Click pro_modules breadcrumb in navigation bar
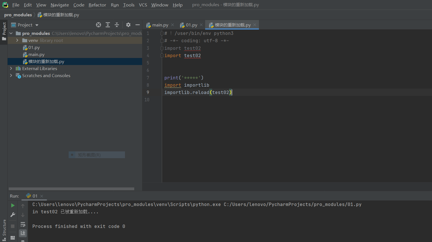This screenshot has height=242, width=432. 18,15
